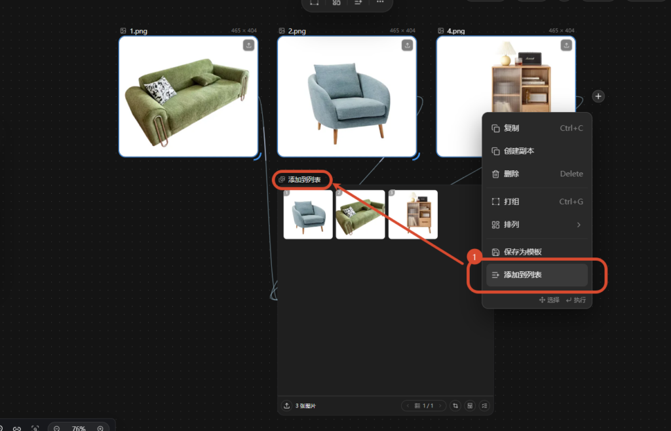The image size is (671, 431).
Task: Go to the previous list page arrow
Action: (x=408, y=405)
